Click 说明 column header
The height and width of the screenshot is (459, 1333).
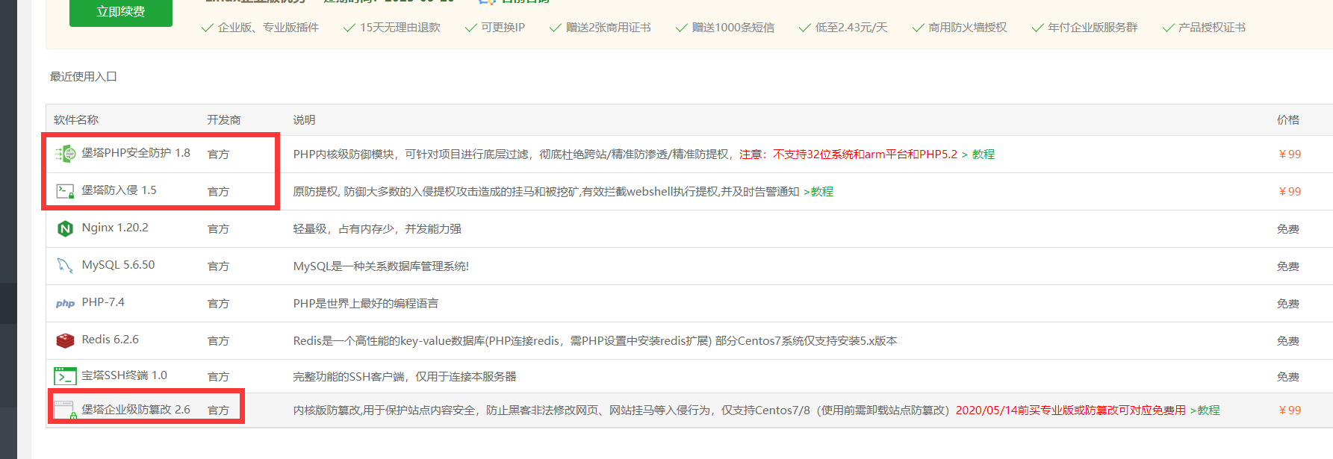[304, 120]
